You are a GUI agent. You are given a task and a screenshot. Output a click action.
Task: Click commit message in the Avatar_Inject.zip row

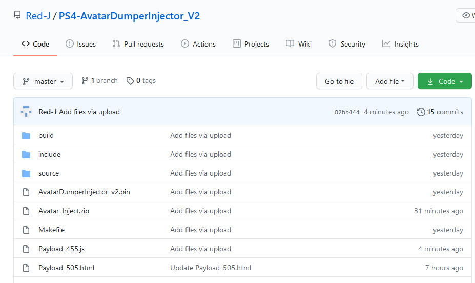coord(200,211)
